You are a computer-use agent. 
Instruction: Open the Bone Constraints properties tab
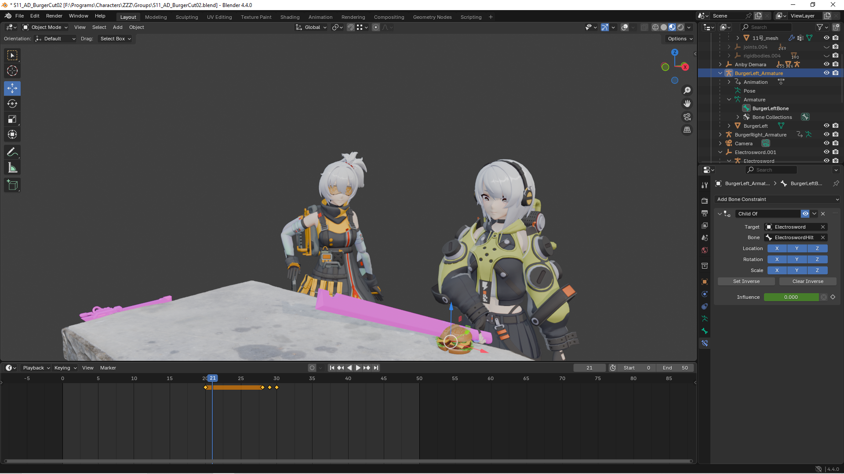point(705,343)
